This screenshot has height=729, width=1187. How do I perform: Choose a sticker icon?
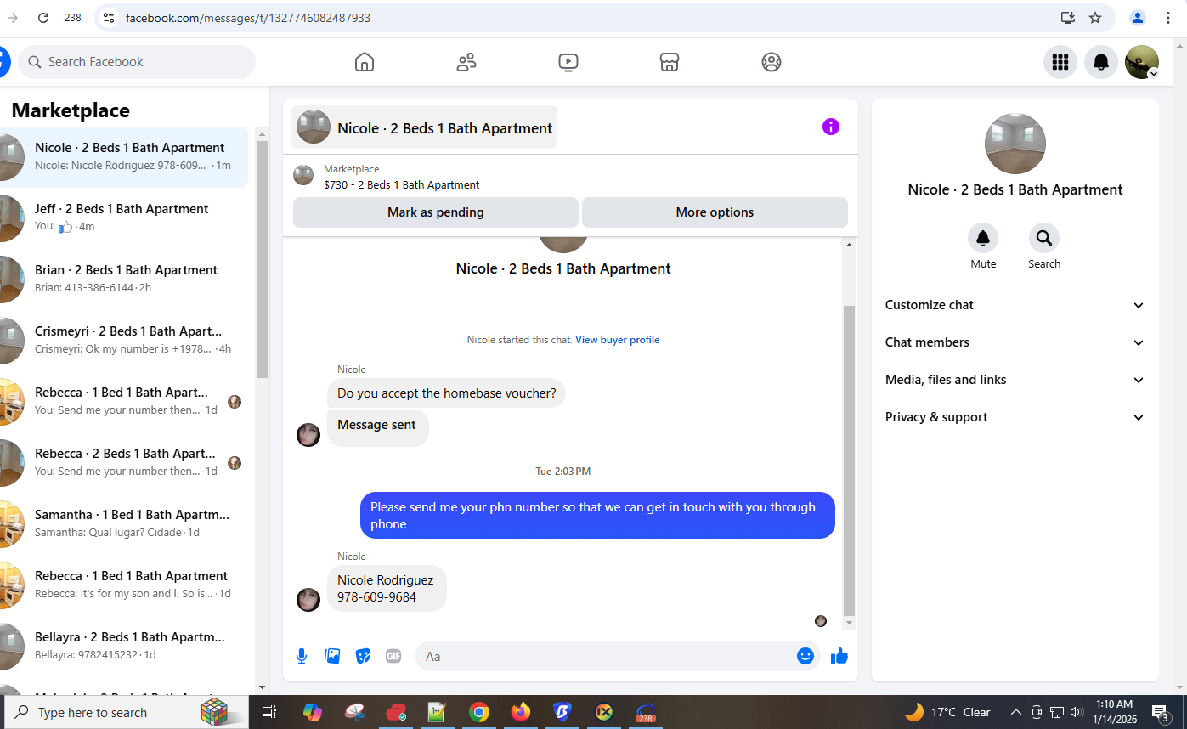[x=363, y=656]
